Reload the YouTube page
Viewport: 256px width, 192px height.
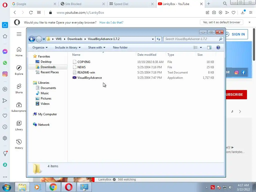31,12
